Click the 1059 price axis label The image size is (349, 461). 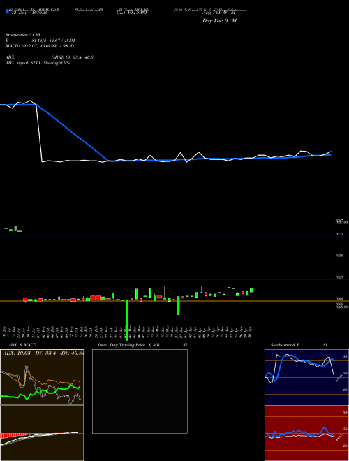[339, 256]
